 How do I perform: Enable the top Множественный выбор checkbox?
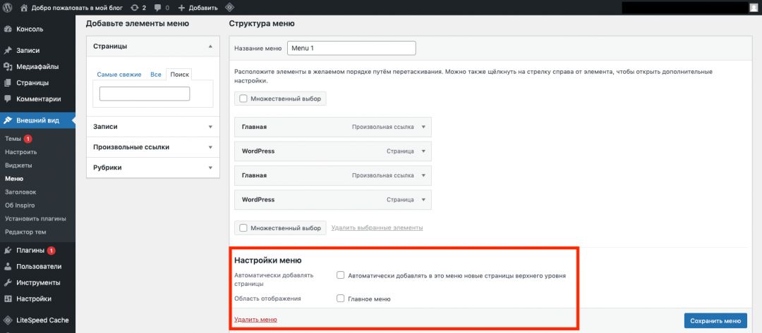click(243, 99)
